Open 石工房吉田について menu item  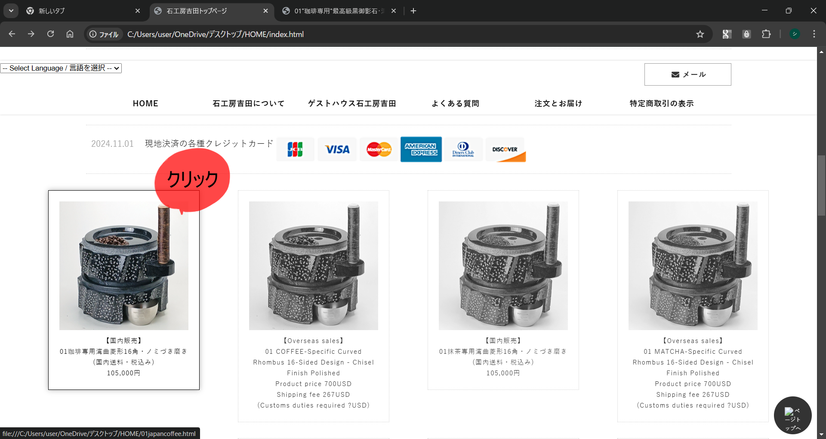[249, 103]
